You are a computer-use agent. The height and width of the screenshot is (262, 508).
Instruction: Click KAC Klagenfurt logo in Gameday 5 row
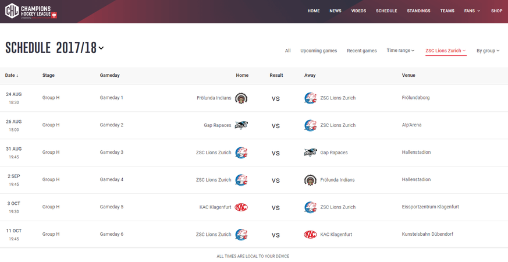click(241, 207)
